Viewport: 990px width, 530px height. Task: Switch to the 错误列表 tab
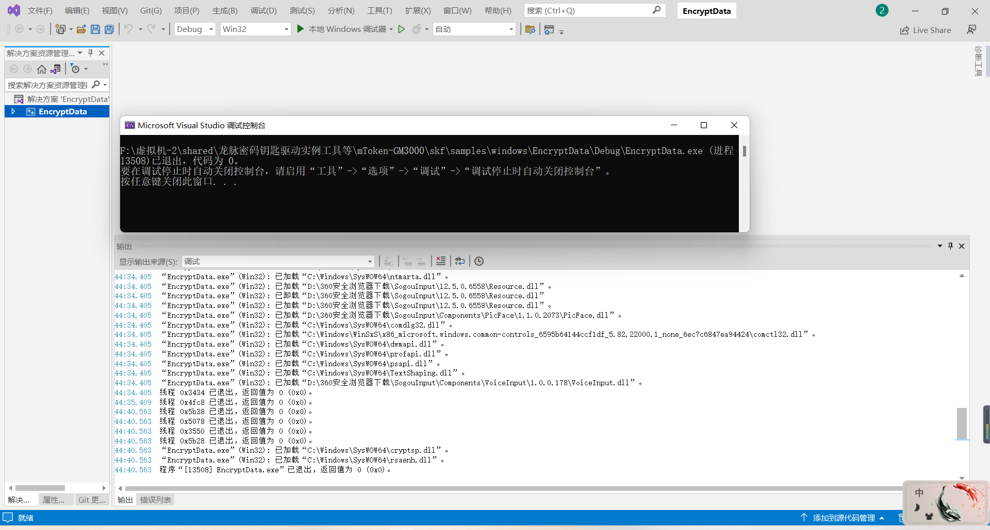[156, 500]
